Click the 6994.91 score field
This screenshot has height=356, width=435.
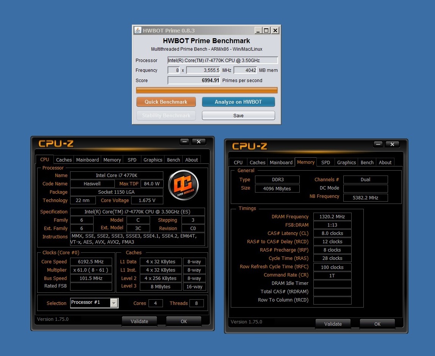pyautogui.click(x=194, y=80)
